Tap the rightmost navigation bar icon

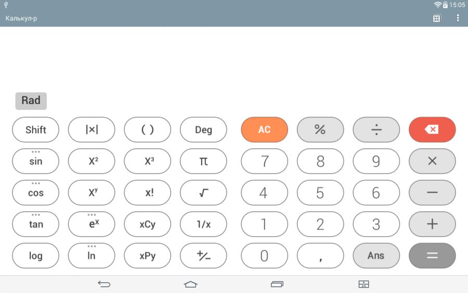363,284
